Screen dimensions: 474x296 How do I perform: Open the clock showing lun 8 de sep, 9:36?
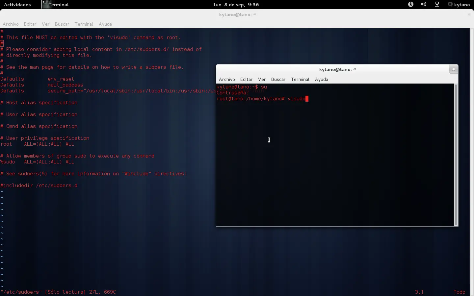click(x=236, y=5)
